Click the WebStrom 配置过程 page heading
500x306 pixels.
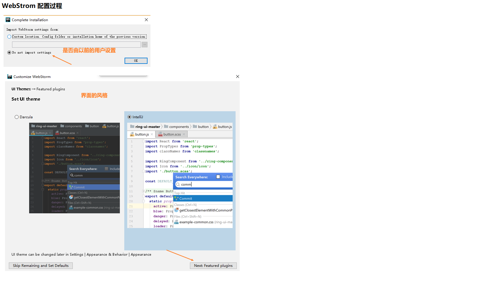[x=32, y=6]
